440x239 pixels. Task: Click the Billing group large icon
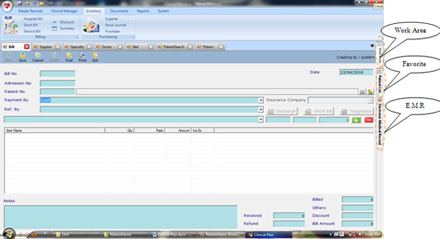10,25
